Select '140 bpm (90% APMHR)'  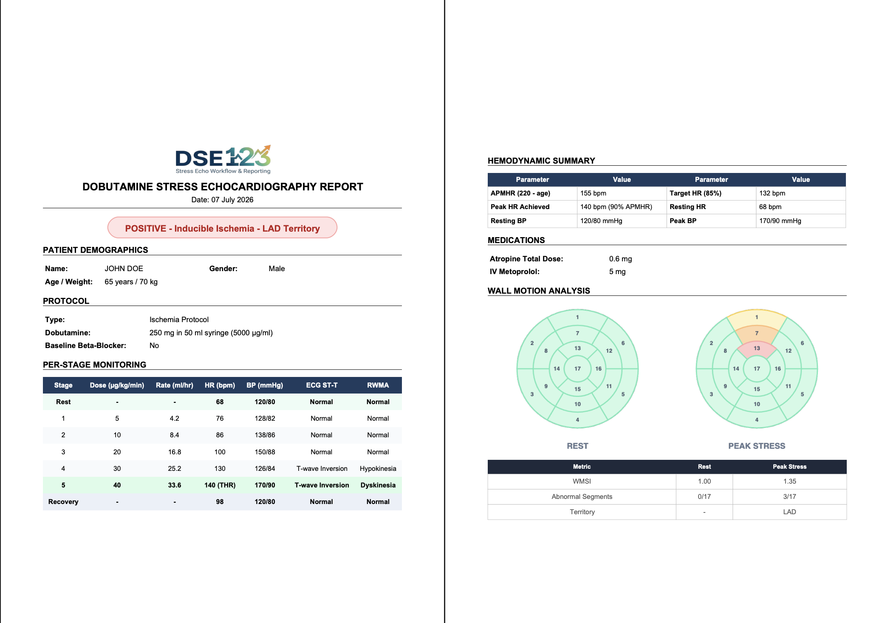point(616,207)
